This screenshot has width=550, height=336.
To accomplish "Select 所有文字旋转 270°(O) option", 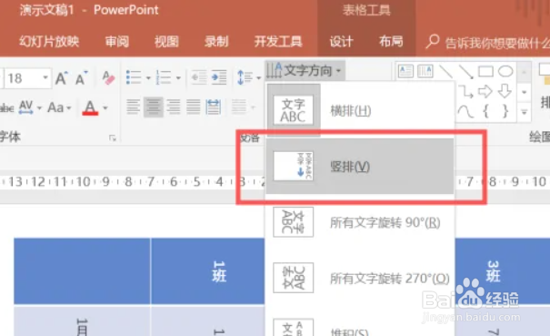I will (360, 278).
